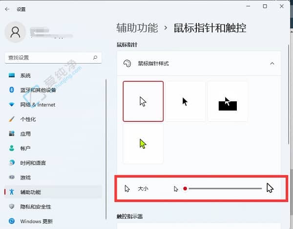Click the 个性化 paintbrush icon
Screen dimensions: 293x229
pos(12,119)
